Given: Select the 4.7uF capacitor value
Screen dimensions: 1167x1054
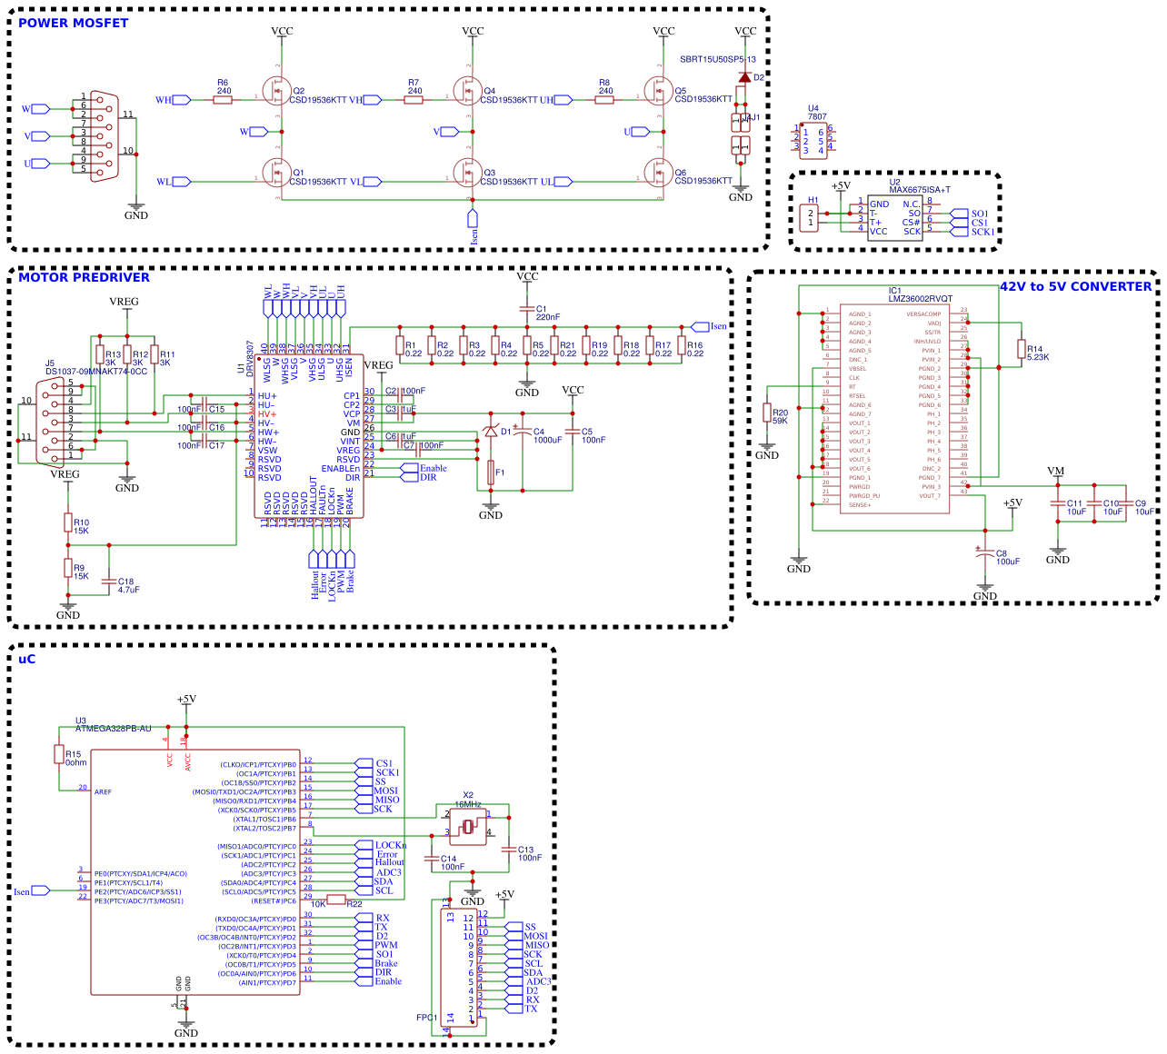Looking at the screenshot, I should click(x=129, y=590).
